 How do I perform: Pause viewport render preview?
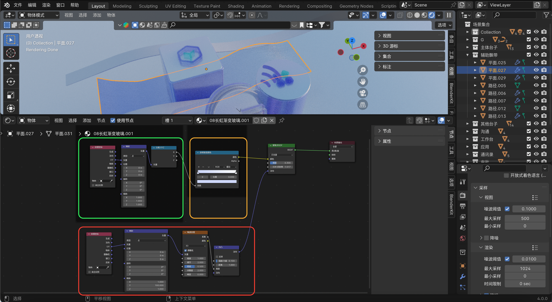pyautogui.click(x=448, y=15)
